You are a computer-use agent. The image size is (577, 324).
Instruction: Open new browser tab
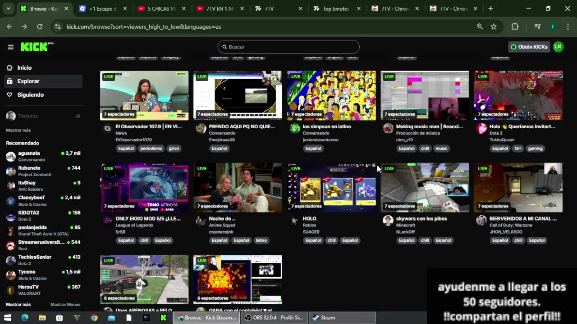490,9
